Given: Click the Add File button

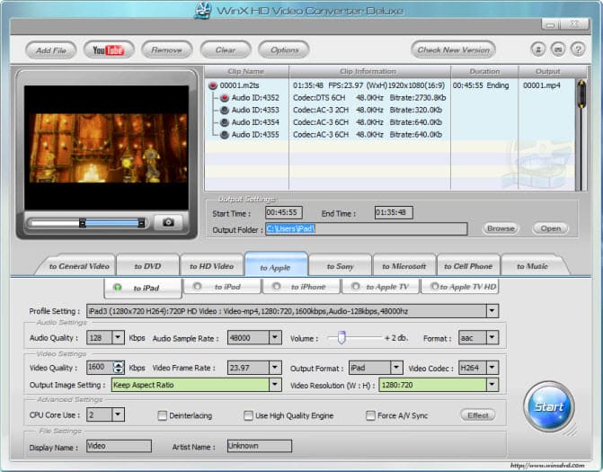Looking at the screenshot, I should (50, 50).
